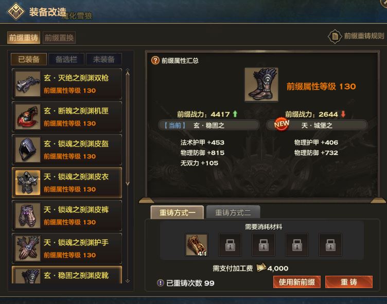
Task: Switch to 备选栏 equipment tab
Action: pyautogui.click(x=66, y=59)
